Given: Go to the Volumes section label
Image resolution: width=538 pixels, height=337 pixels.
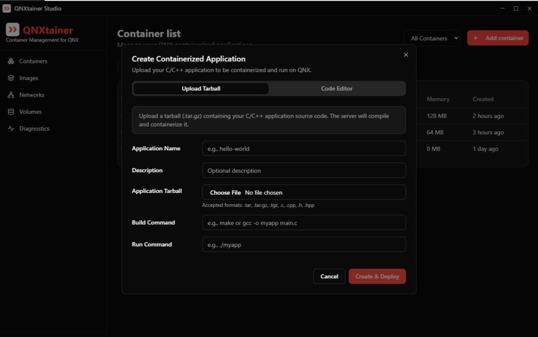Looking at the screenshot, I should click(x=30, y=111).
